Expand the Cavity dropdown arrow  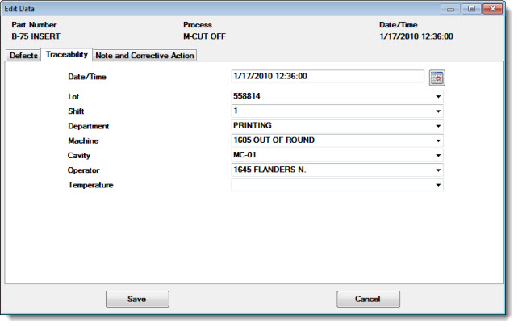click(x=438, y=156)
